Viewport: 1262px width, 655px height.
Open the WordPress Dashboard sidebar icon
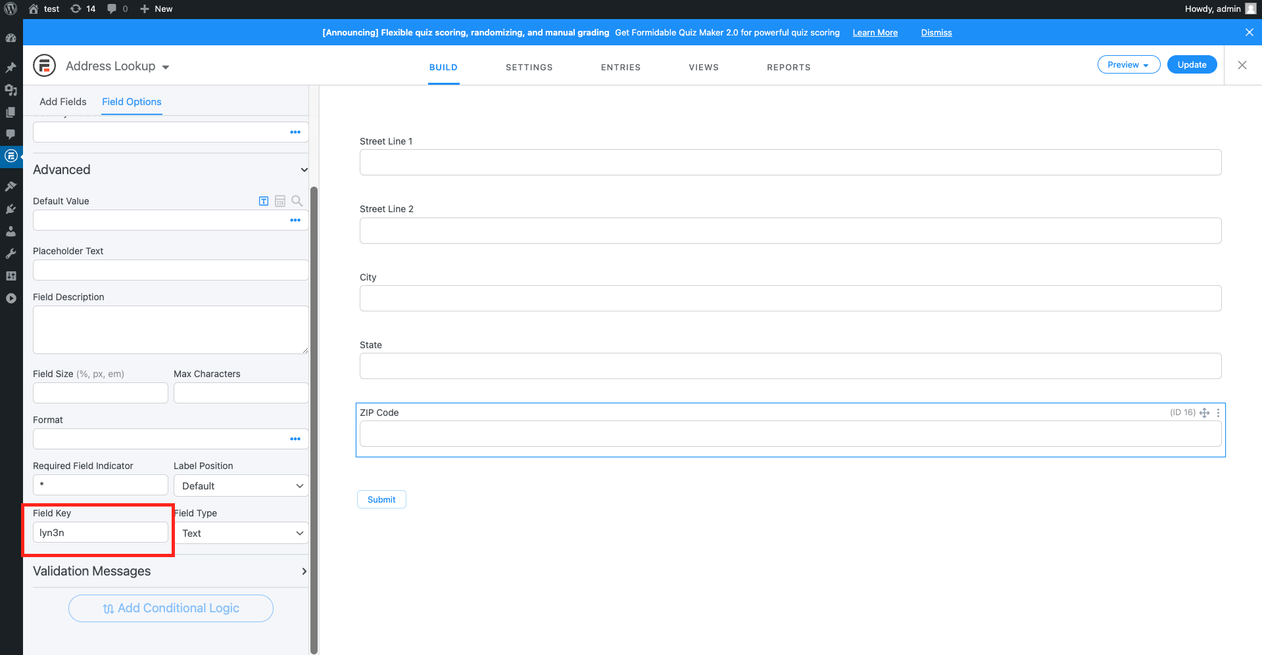click(11, 38)
